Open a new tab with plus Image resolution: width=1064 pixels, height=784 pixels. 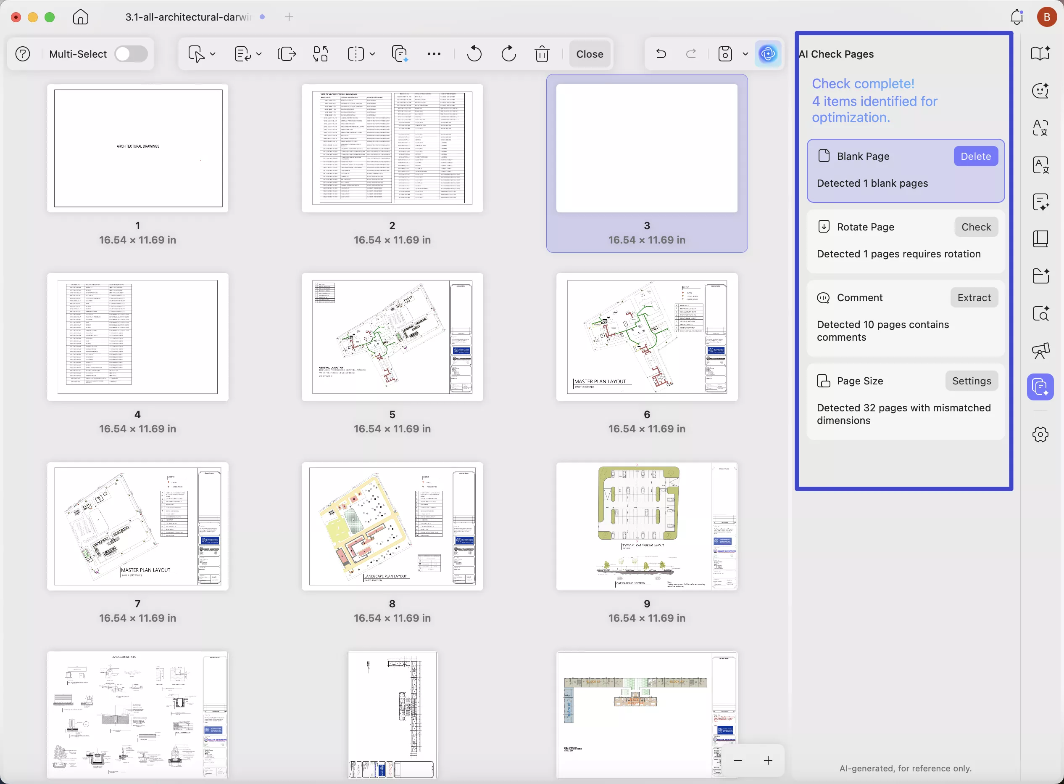coord(289,17)
